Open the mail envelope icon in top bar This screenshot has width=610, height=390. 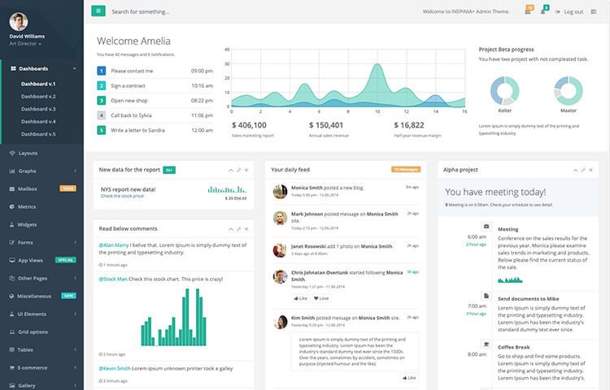528,12
